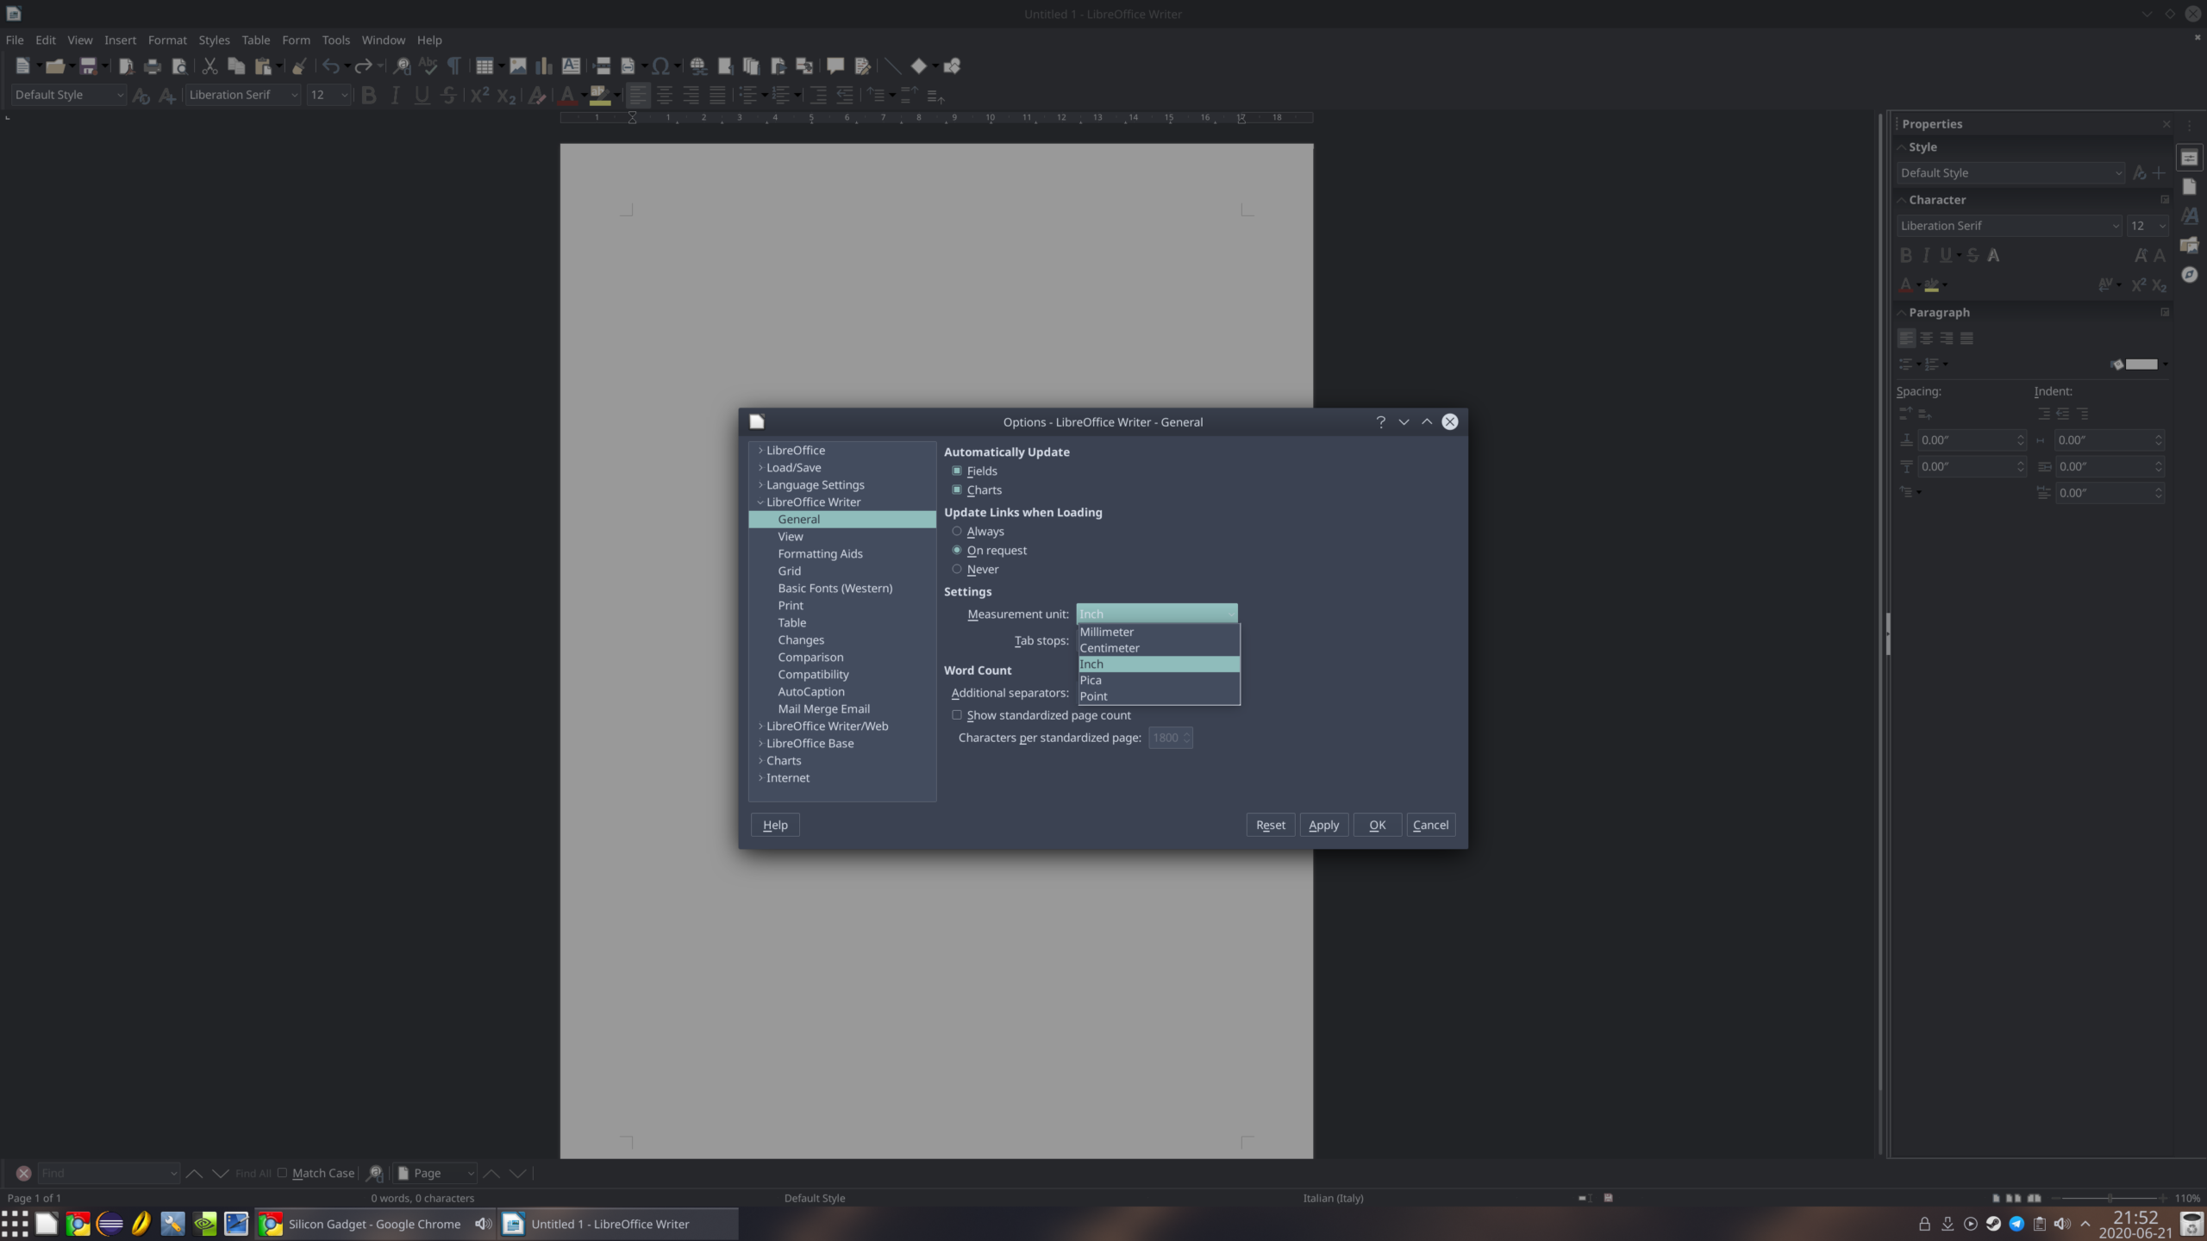The height and width of the screenshot is (1241, 2207).
Task: Select Formatting Aids in options tree
Action: [x=820, y=553]
